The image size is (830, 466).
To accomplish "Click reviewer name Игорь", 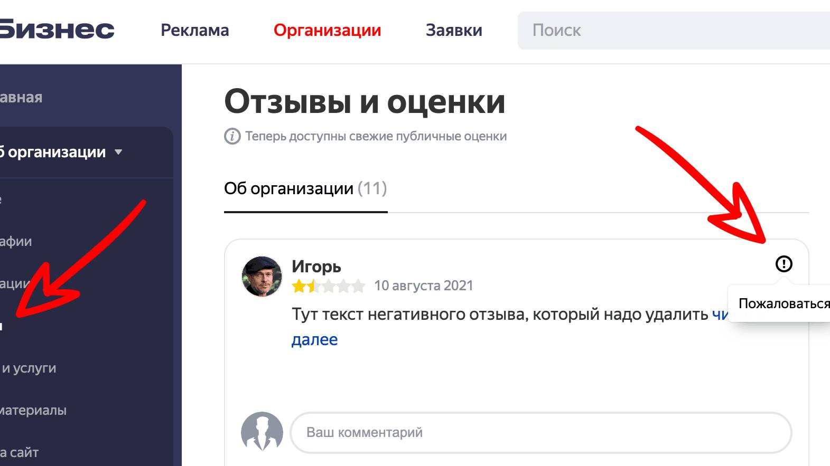I will [x=316, y=267].
